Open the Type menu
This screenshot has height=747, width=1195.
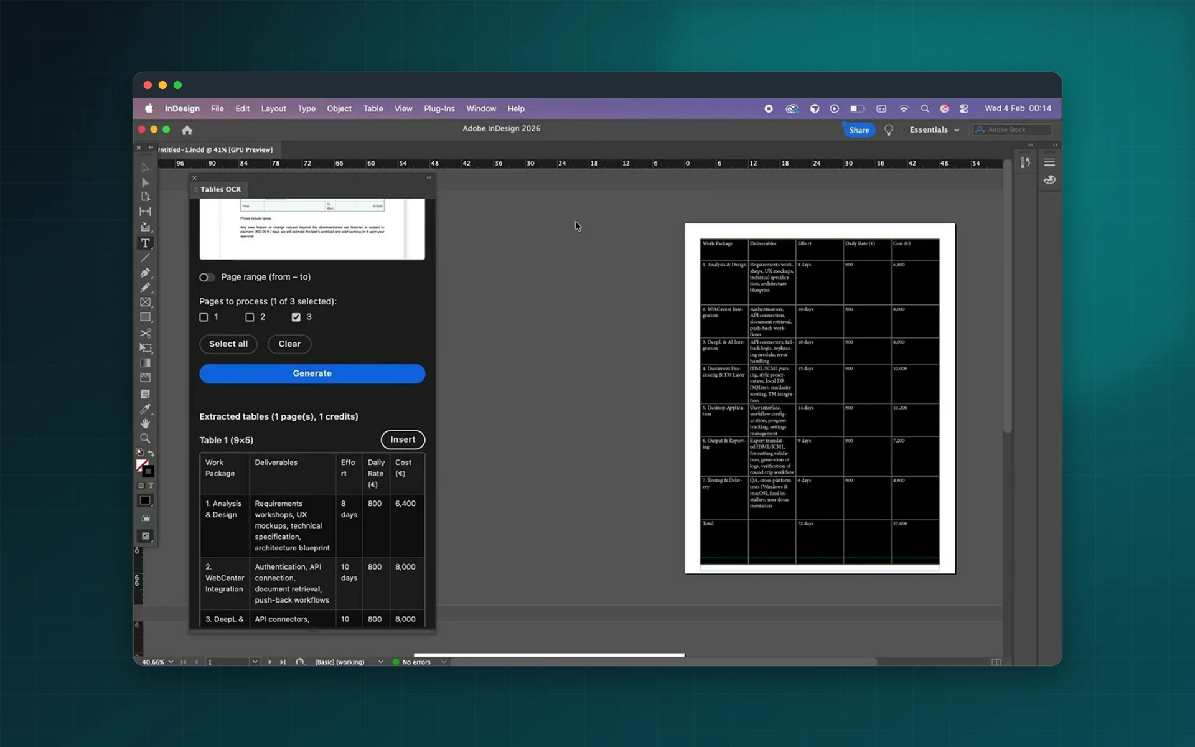click(306, 108)
